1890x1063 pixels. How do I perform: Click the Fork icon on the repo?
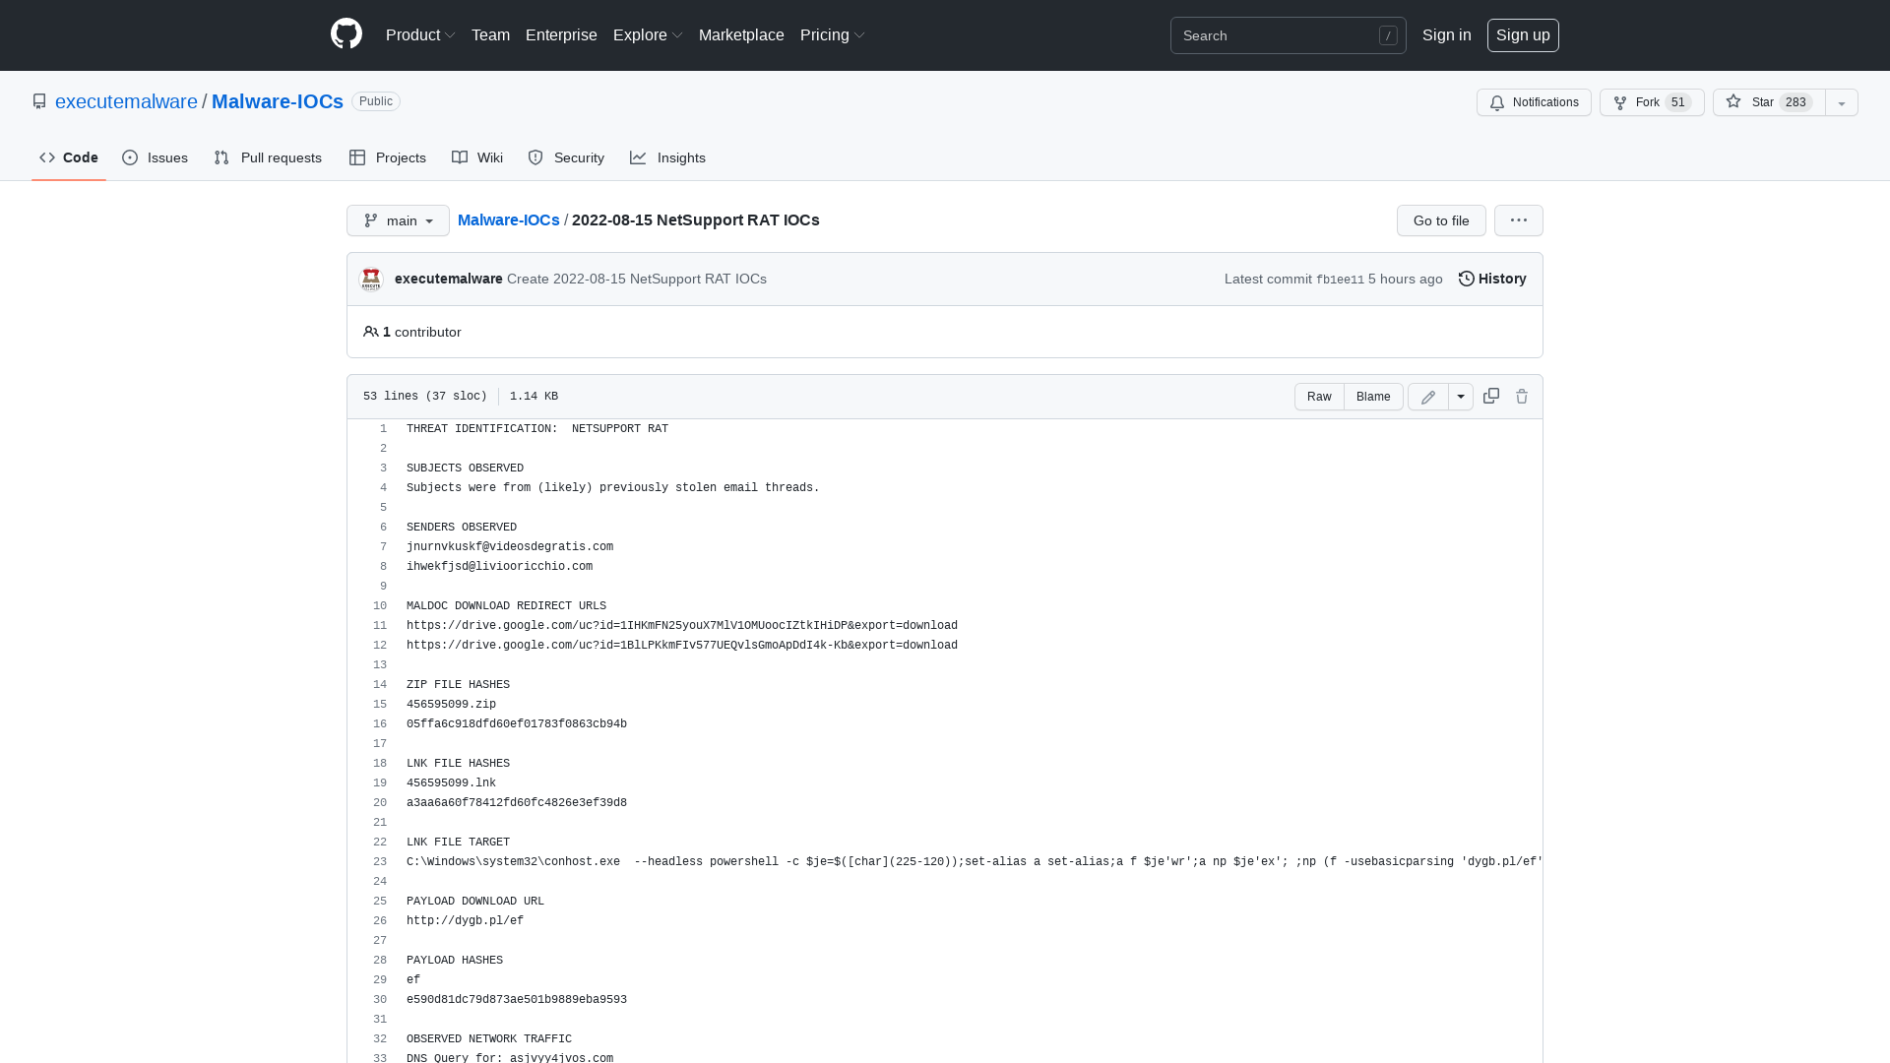coord(1621,102)
